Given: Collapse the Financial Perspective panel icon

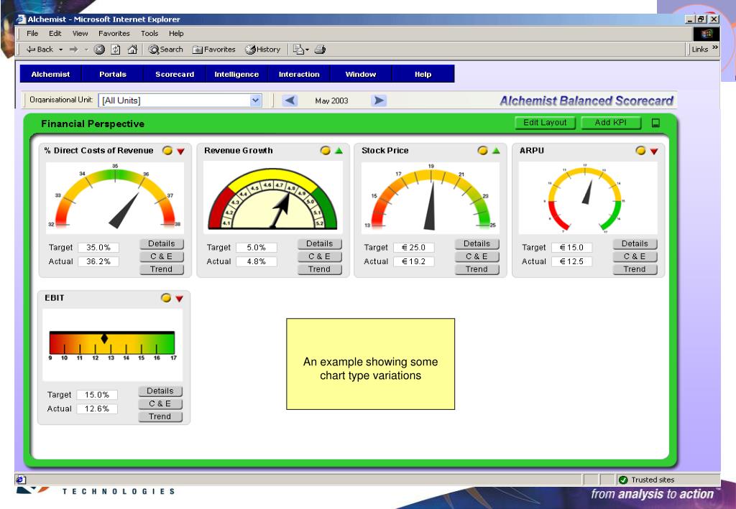Looking at the screenshot, I should click(655, 123).
